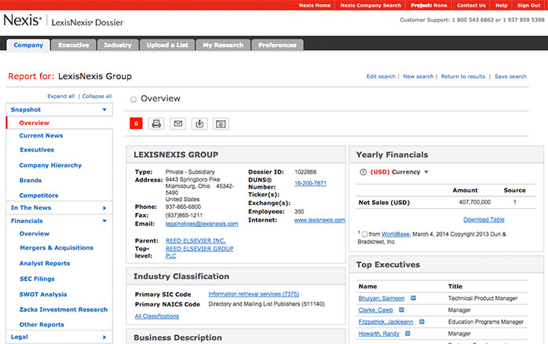
Task: Switch to the Executive tab
Action: (73, 45)
